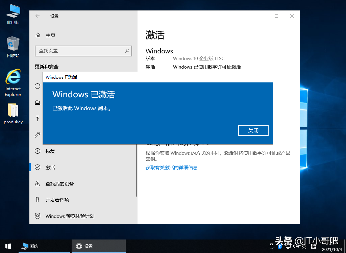Select 激活 in the settings sidebar
This screenshot has height=253, width=346.
(83, 168)
